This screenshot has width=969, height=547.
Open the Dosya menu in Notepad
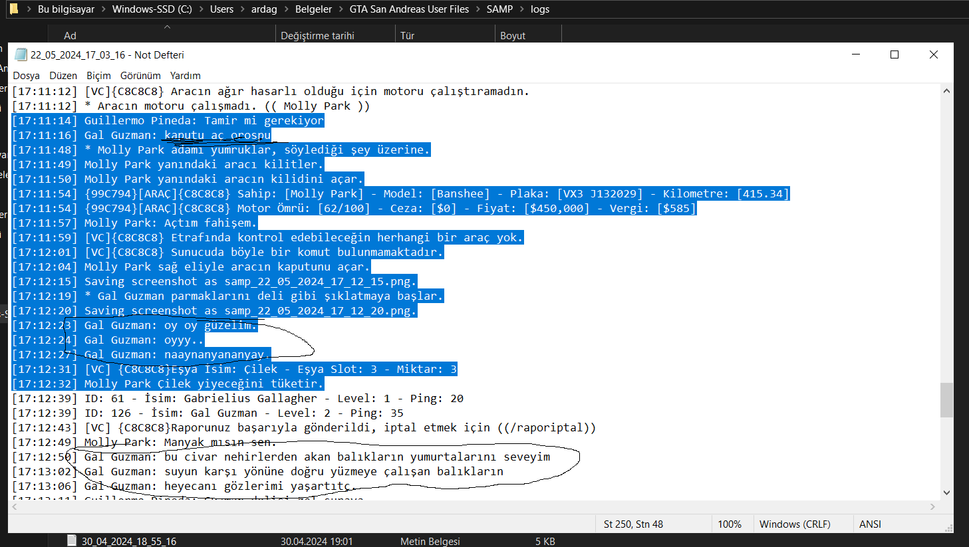[27, 76]
